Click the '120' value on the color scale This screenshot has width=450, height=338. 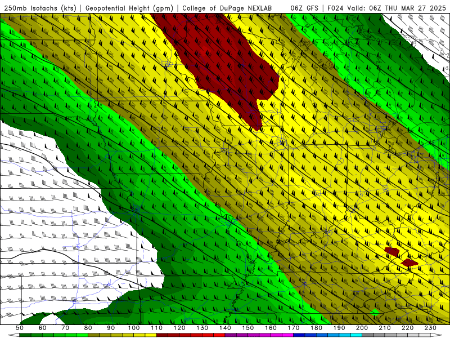coord(179,328)
